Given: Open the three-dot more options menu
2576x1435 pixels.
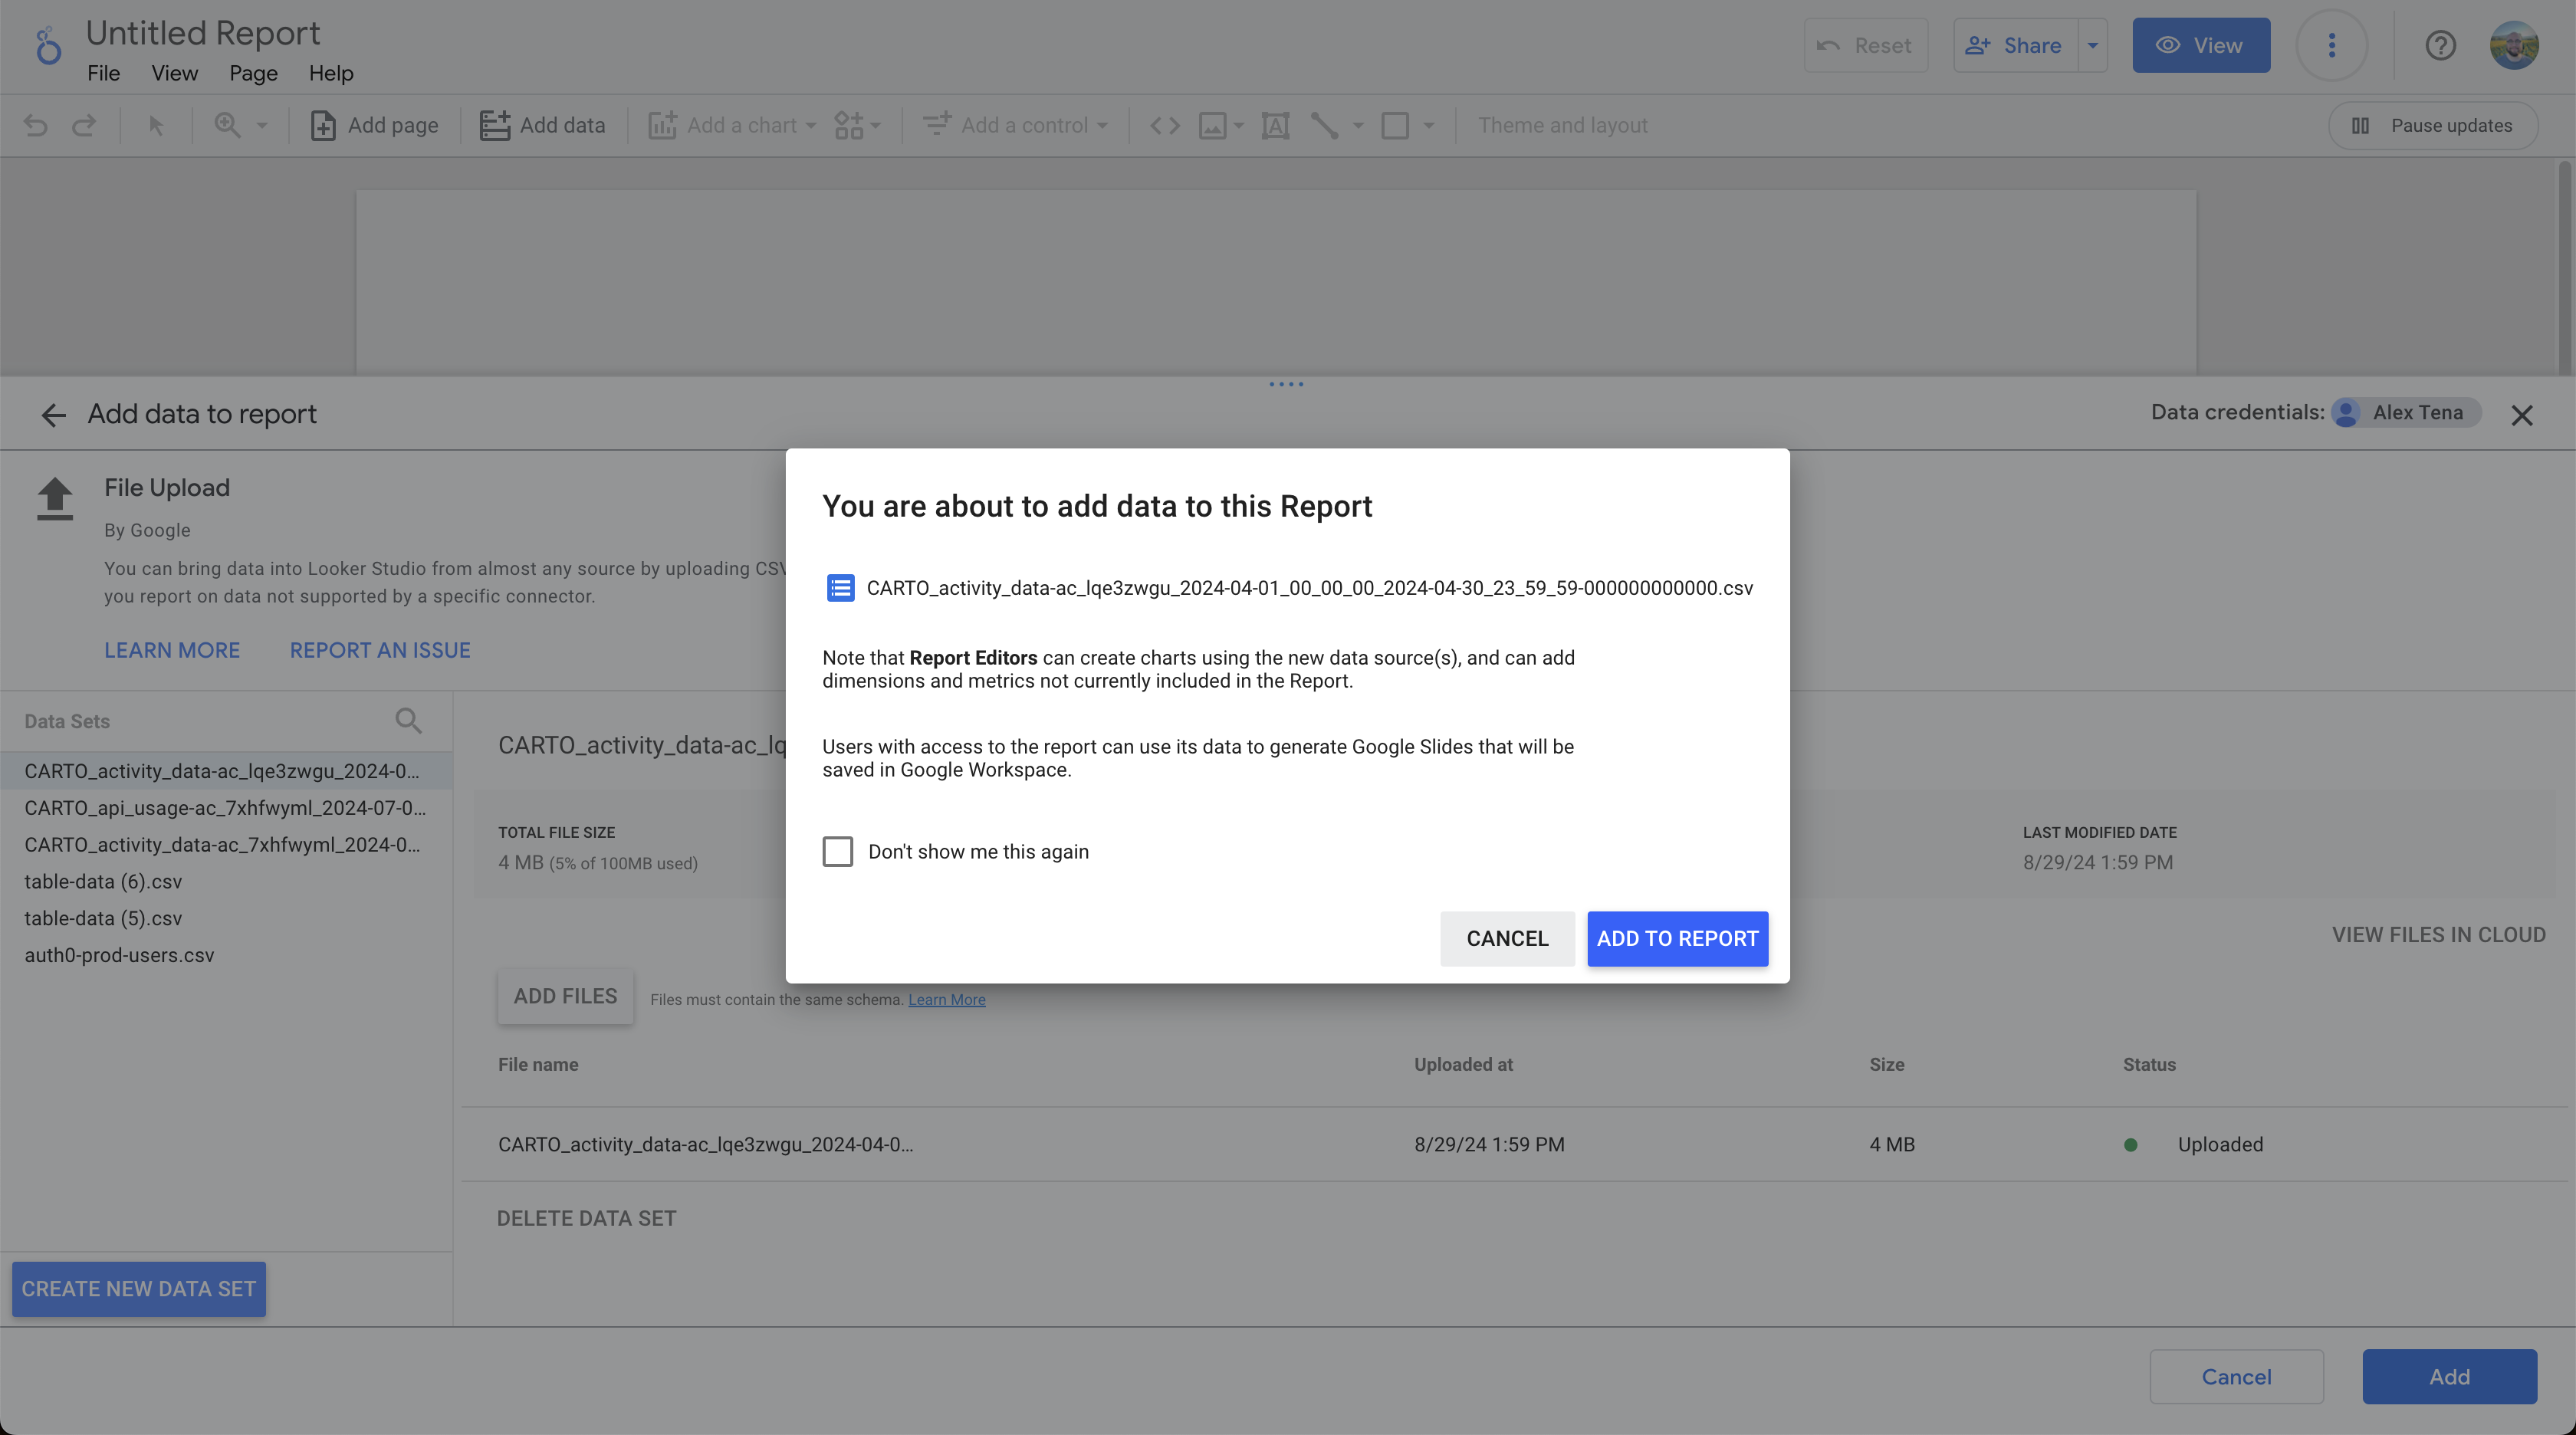Looking at the screenshot, I should coord(2331,46).
